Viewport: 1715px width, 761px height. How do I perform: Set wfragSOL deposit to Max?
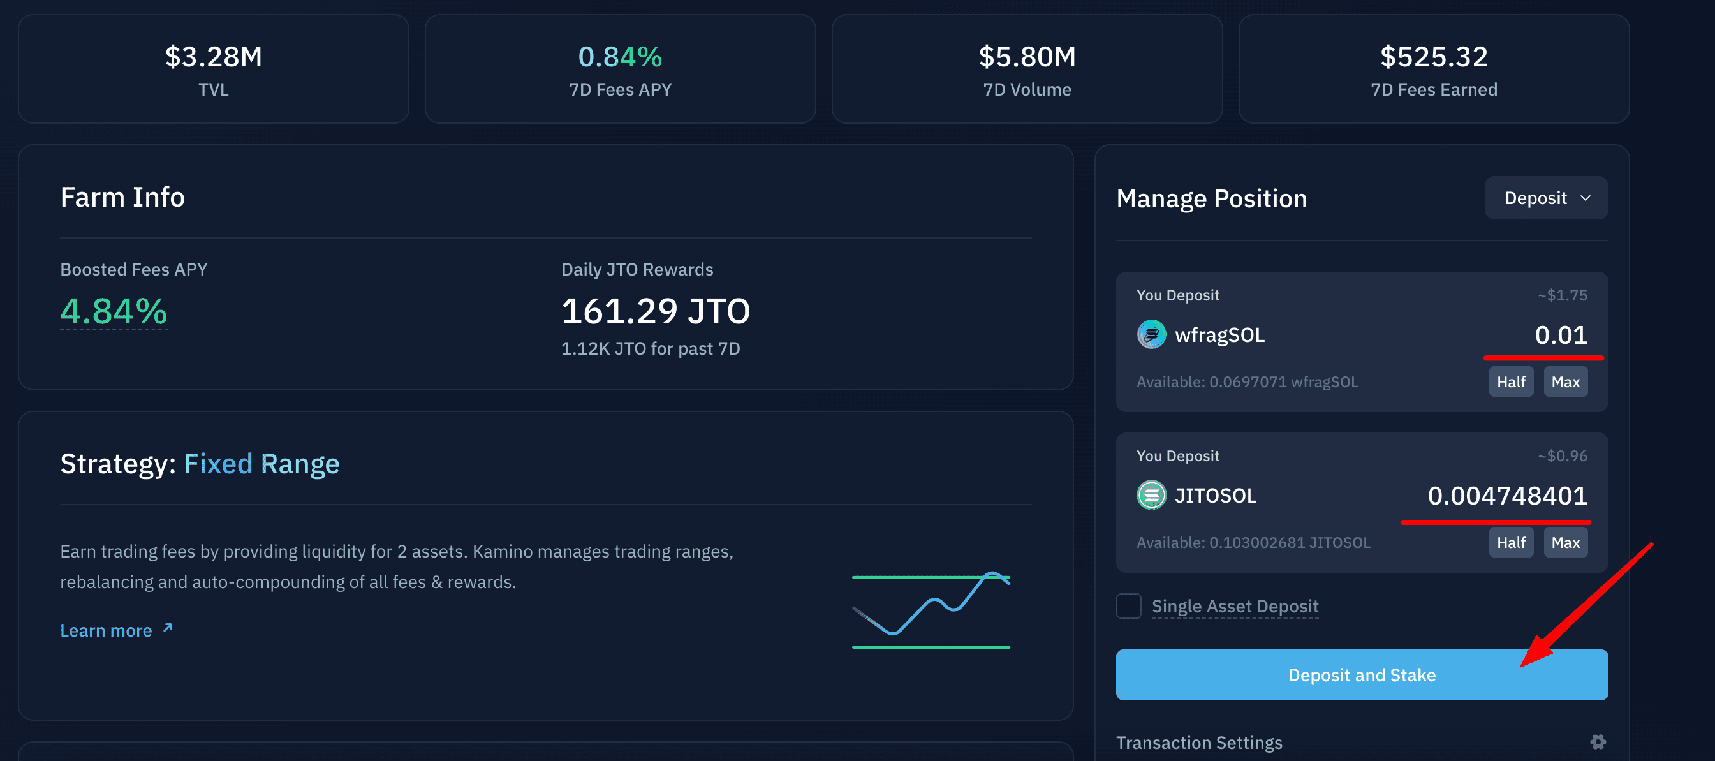tap(1565, 381)
